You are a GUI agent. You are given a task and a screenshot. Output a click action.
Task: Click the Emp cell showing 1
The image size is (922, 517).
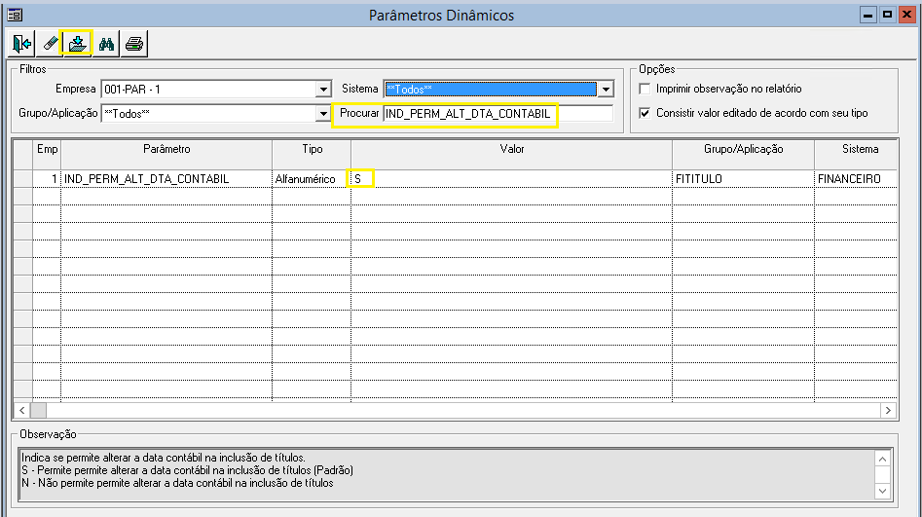pos(47,179)
